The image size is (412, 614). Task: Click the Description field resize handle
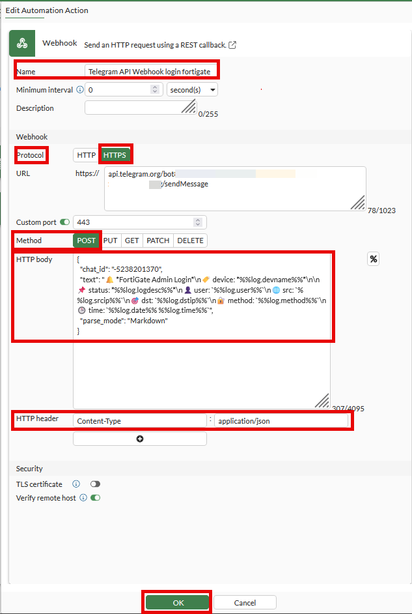pyautogui.click(x=188, y=107)
